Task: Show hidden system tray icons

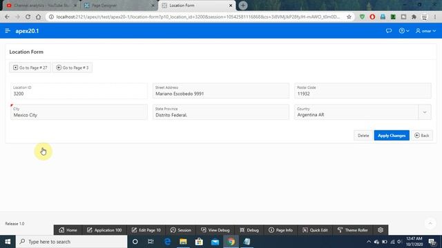Action: [369, 242]
